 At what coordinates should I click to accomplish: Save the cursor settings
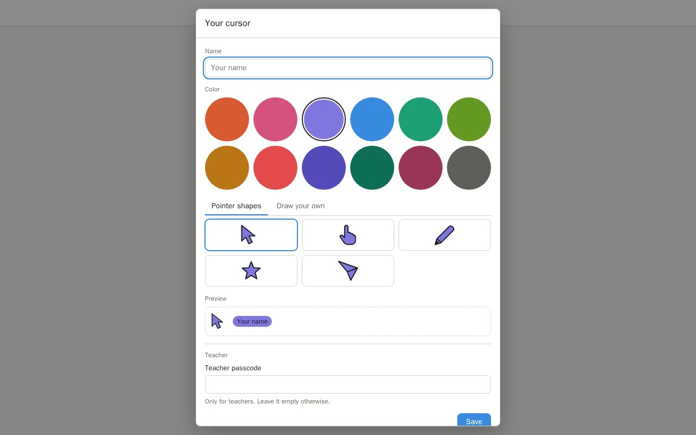click(x=474, y=420)
